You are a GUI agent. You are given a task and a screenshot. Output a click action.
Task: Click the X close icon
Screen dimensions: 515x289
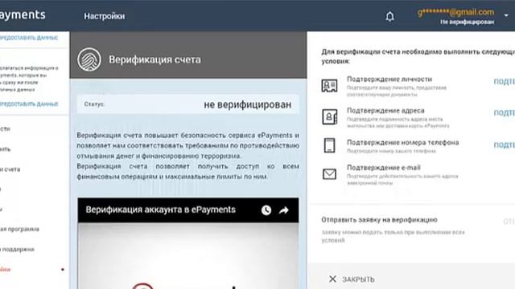click(x=332, y=279)
